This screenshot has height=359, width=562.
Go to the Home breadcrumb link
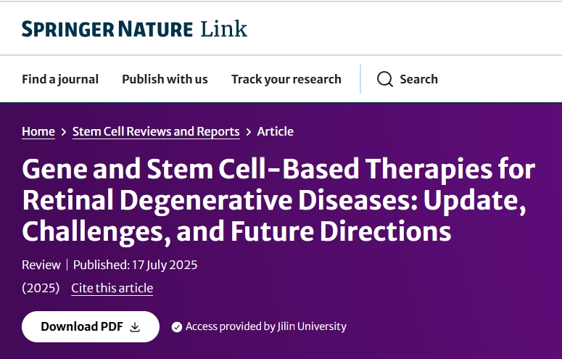click(x=38, y=131)
